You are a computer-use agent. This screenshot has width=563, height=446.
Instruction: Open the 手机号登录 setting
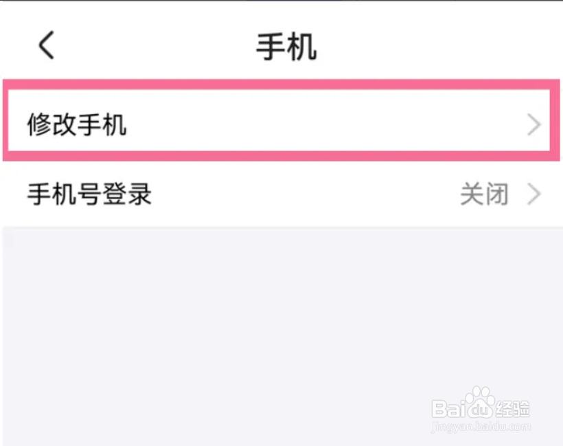tap(281, 194)
